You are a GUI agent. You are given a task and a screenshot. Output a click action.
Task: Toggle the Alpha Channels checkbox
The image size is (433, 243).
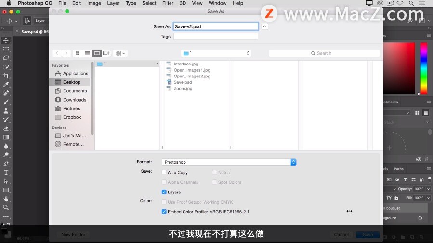(x=164, y=182)
